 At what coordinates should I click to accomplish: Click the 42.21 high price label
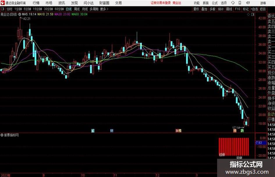(27, 19)
